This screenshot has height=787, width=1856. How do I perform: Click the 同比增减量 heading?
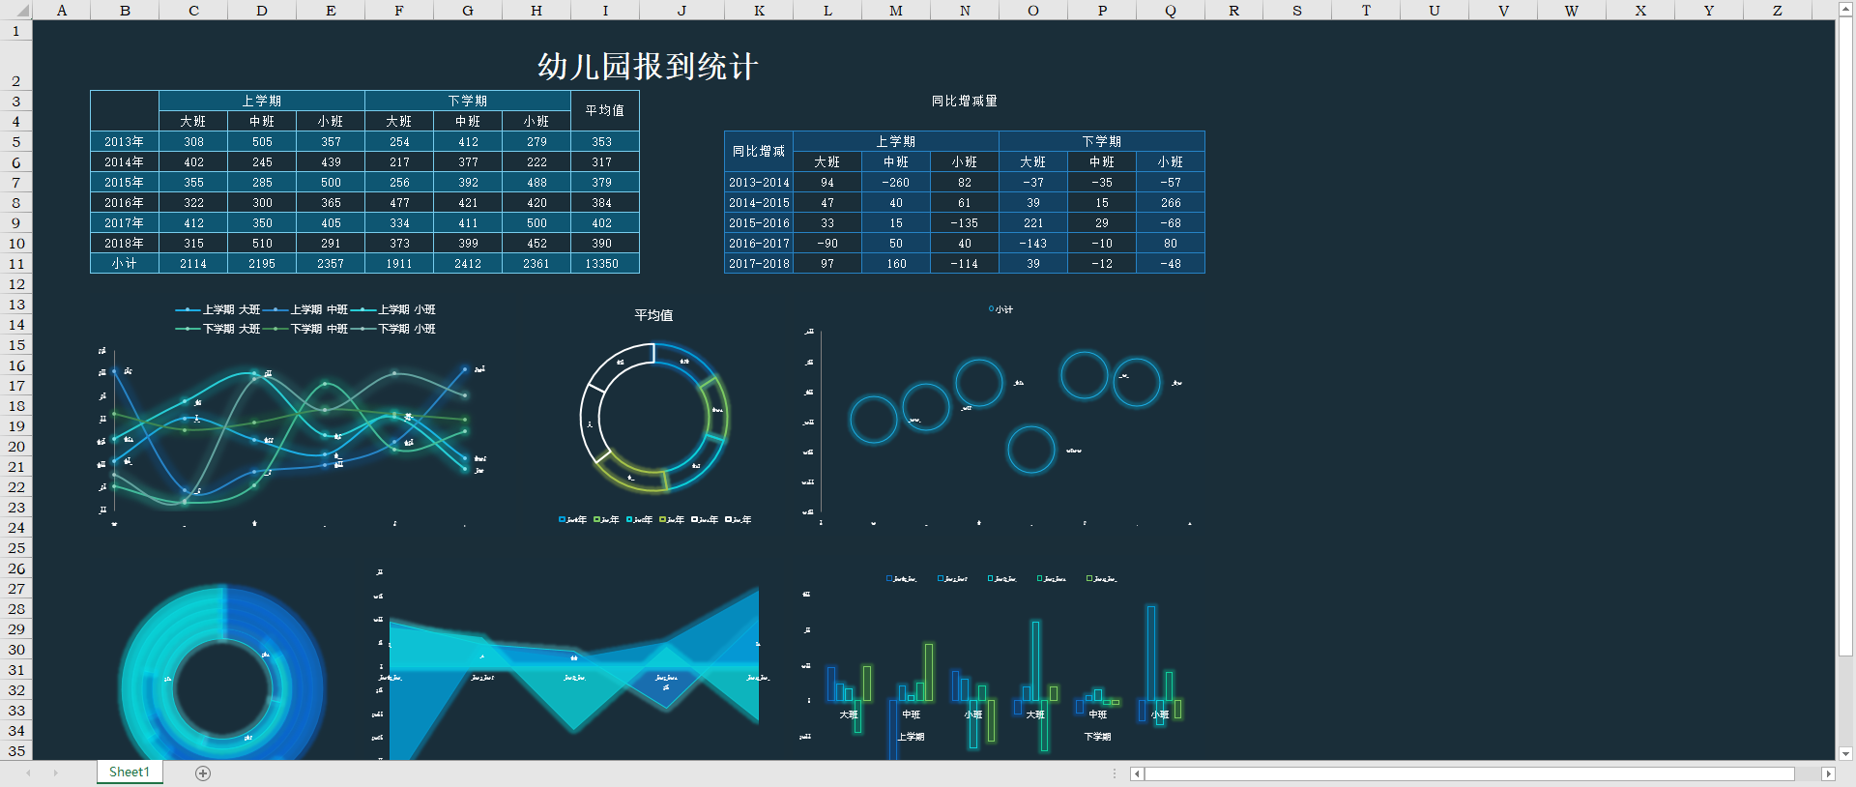[x=964, y=101]
